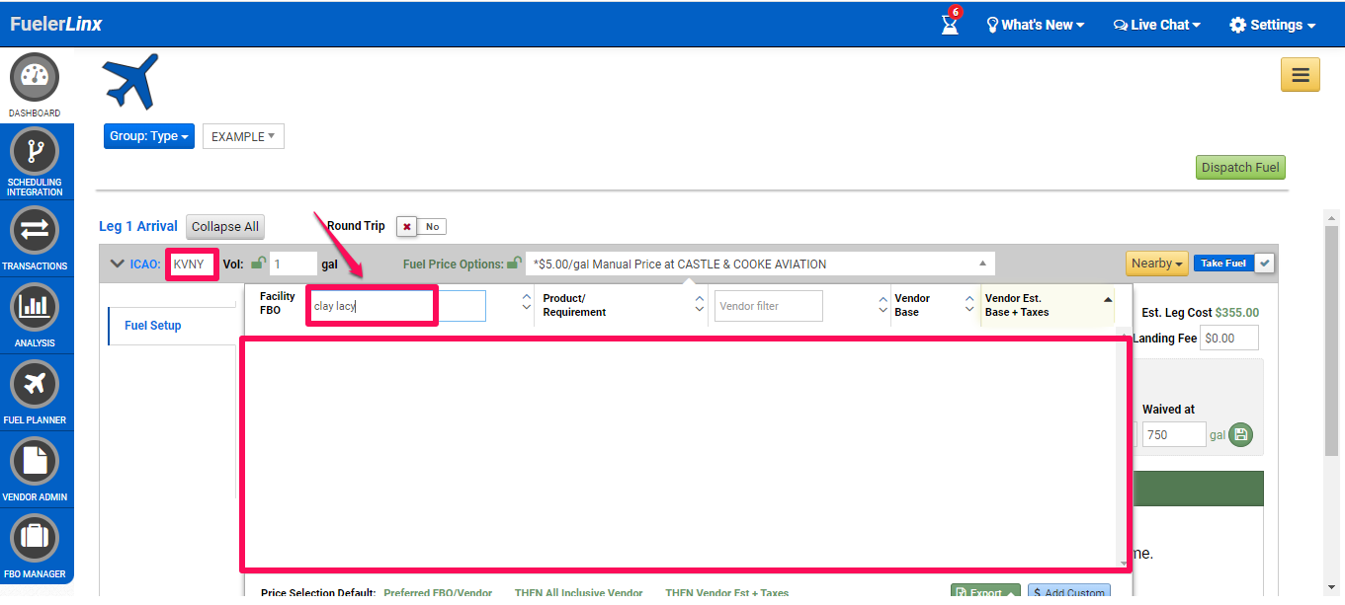Save the Waived at value with disk icon

[x=1241, y=434]
